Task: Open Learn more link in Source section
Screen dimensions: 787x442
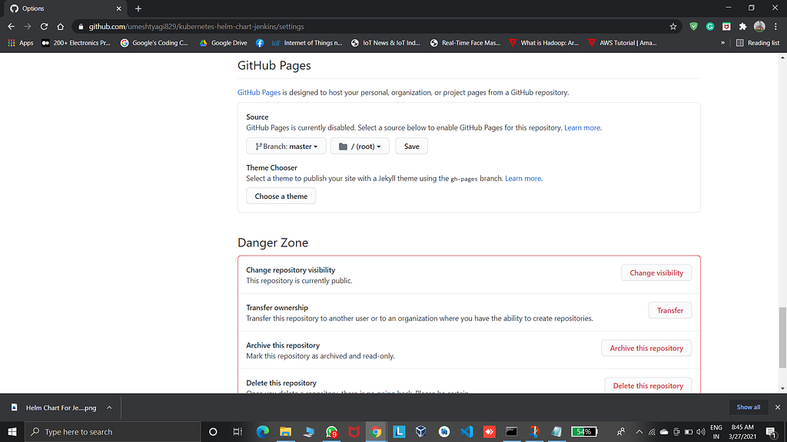Action: [583, 128]
